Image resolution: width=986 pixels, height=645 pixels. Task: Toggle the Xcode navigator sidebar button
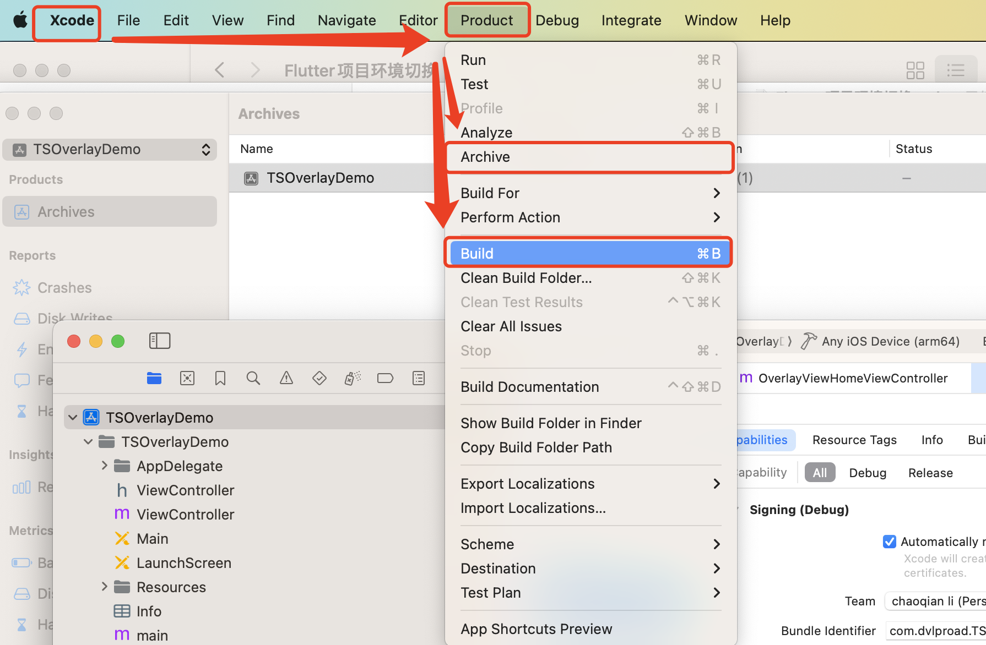(x=160, y=341)
